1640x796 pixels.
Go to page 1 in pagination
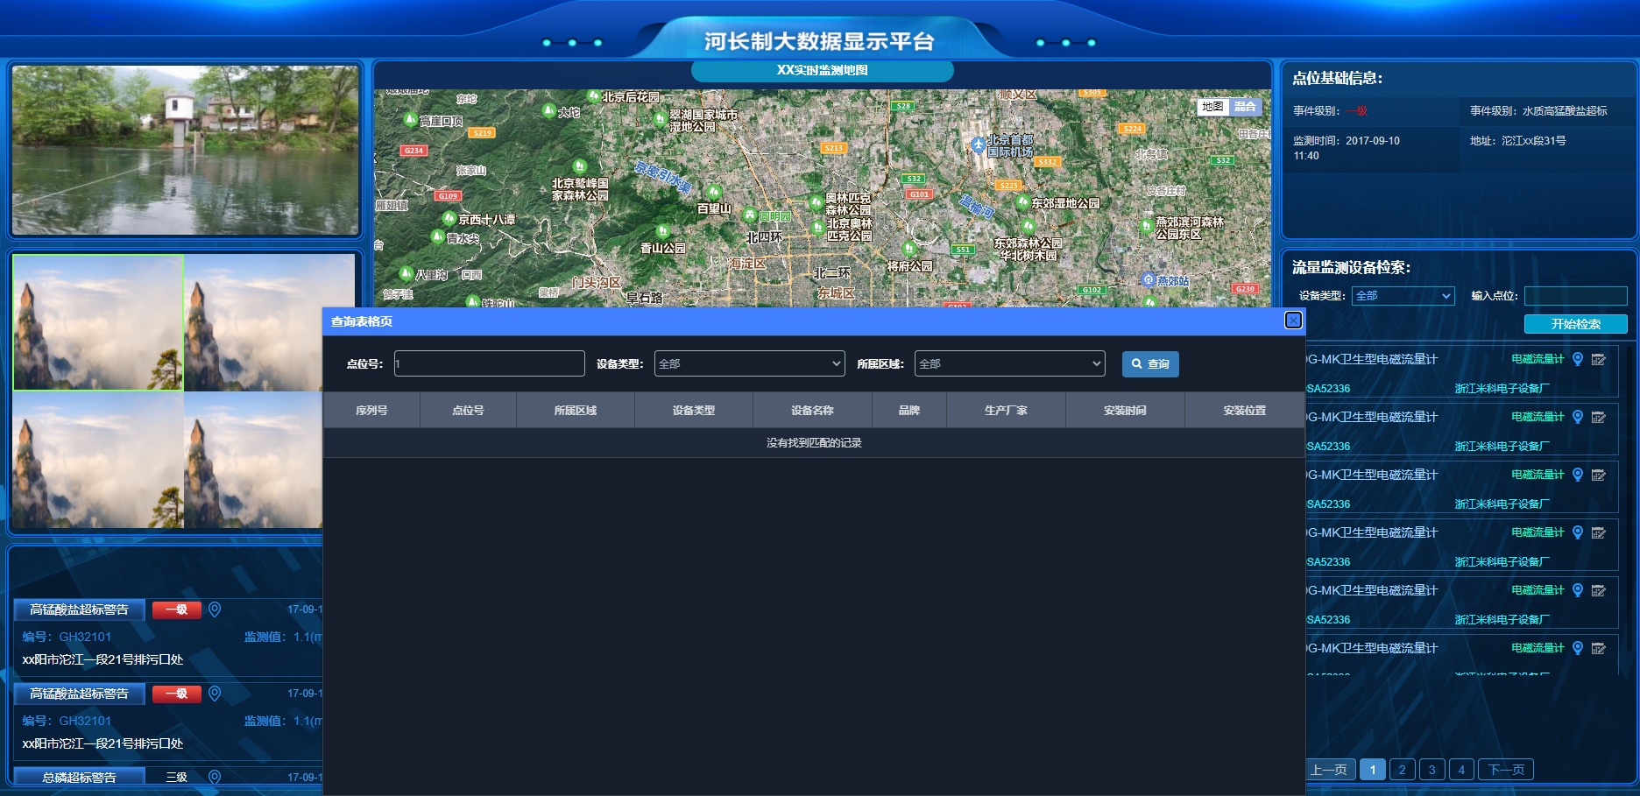1373,770
